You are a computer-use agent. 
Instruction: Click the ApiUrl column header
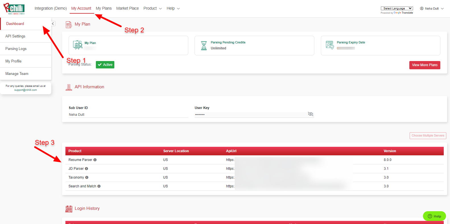231,151
